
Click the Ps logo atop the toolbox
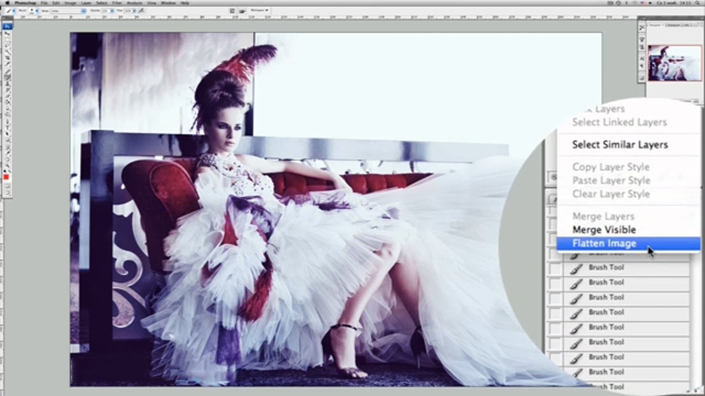(x=7, y=26)
